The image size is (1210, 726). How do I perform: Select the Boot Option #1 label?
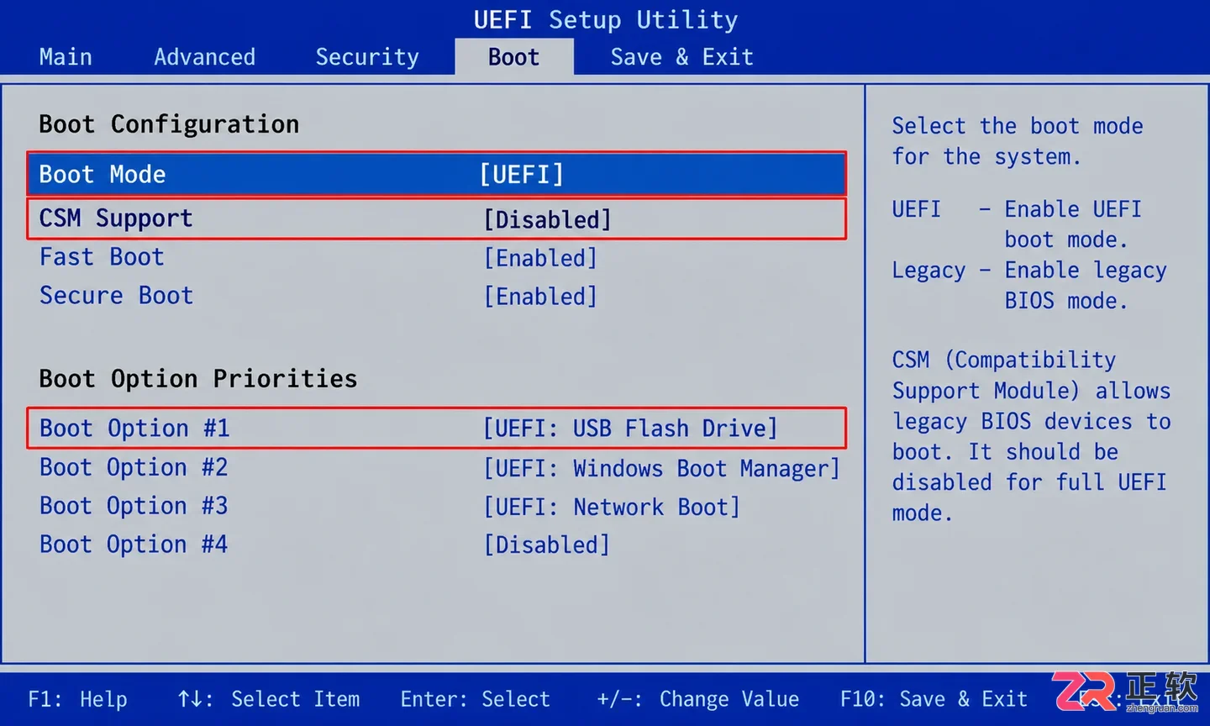[x=134, y=429]
